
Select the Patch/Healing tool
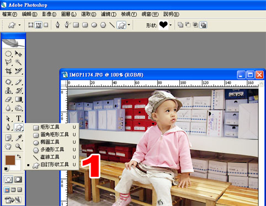click(x=8, y=82)
